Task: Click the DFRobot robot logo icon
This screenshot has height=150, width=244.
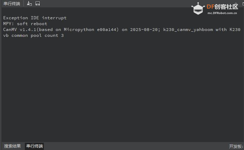Action: (x=198, y=8)
